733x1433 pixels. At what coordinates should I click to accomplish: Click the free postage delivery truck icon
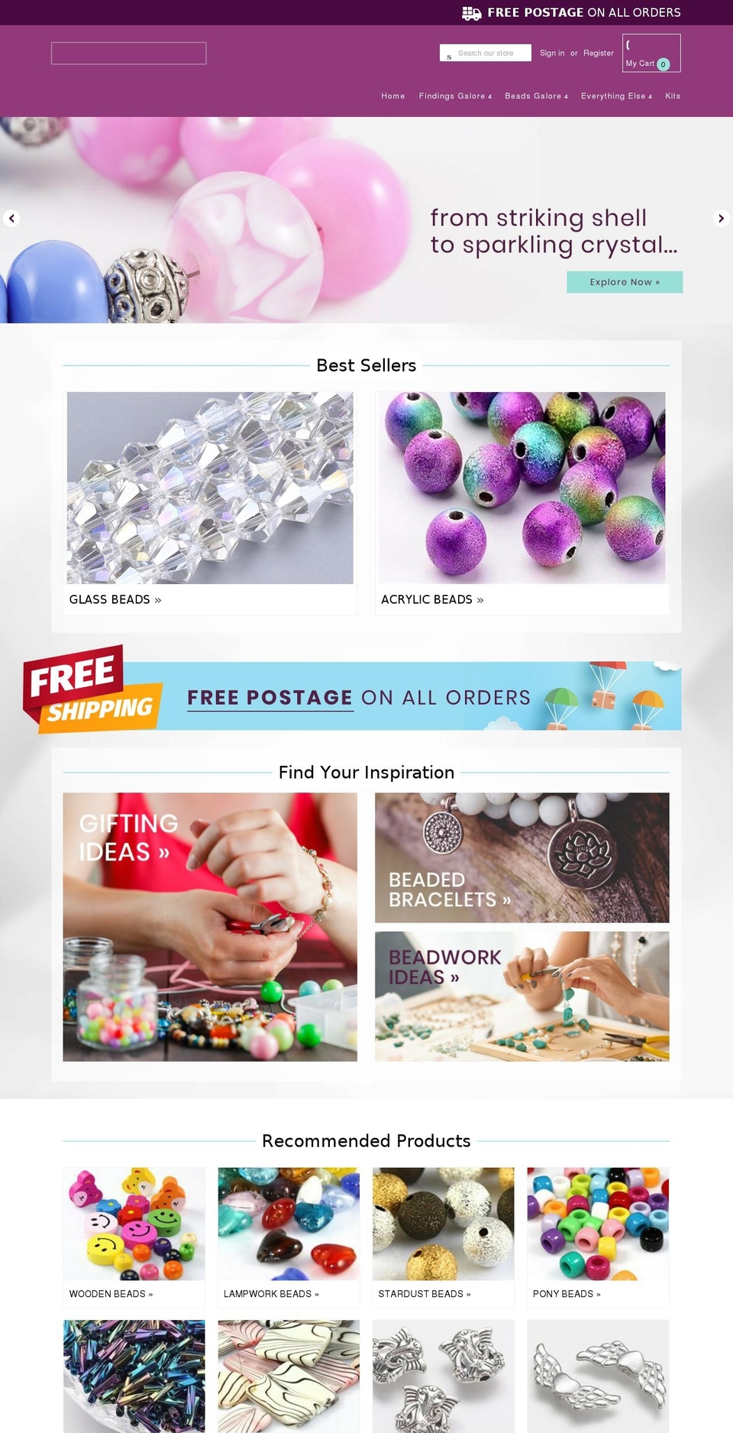(x=472, y=13)
